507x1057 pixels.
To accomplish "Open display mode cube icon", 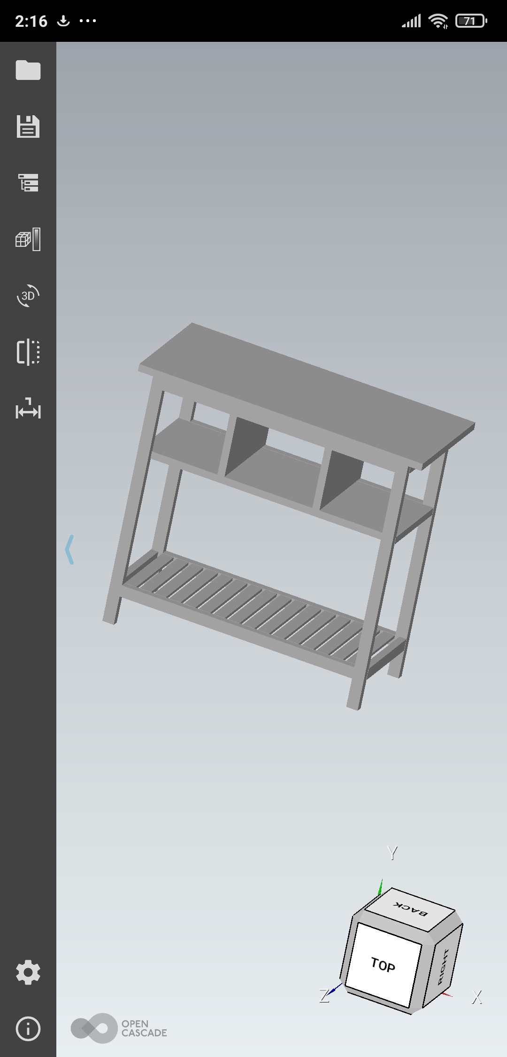I will pyautogui.click(x=28, y=239).
